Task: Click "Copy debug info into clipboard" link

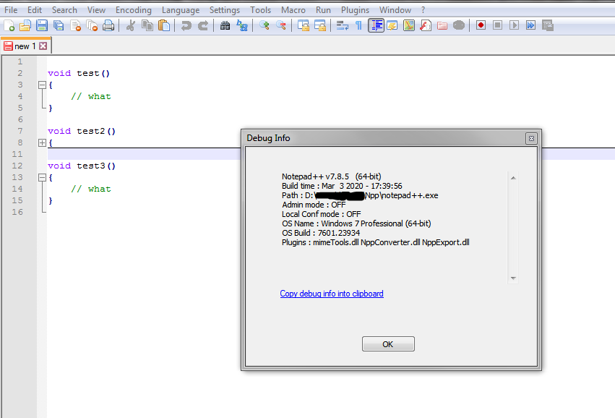Action: coord(332,294)
